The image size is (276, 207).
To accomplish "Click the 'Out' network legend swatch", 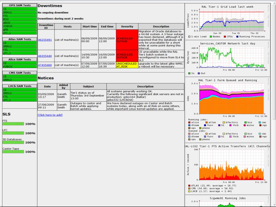I will pyautogui.click(x=199, y=73).
